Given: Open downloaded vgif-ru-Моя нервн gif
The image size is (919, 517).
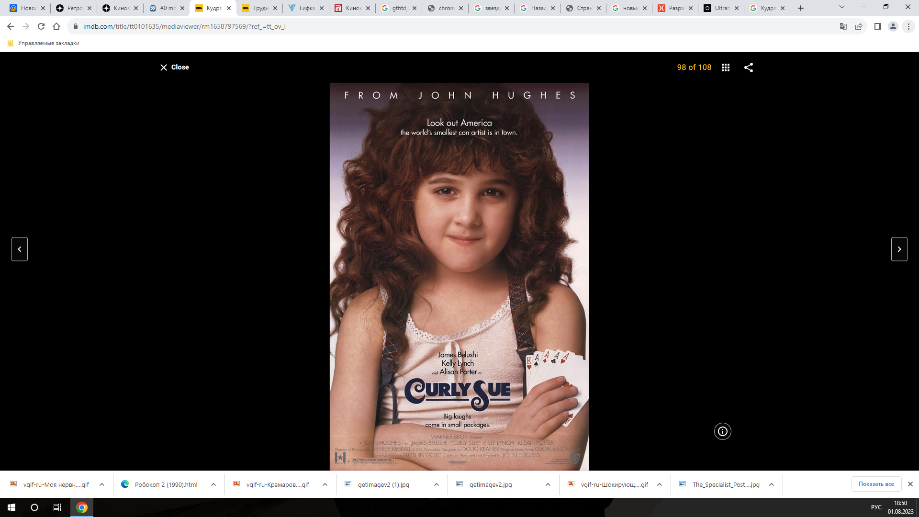Looking at the screenshot, I should pyautogui.click(x=50, y=484).
